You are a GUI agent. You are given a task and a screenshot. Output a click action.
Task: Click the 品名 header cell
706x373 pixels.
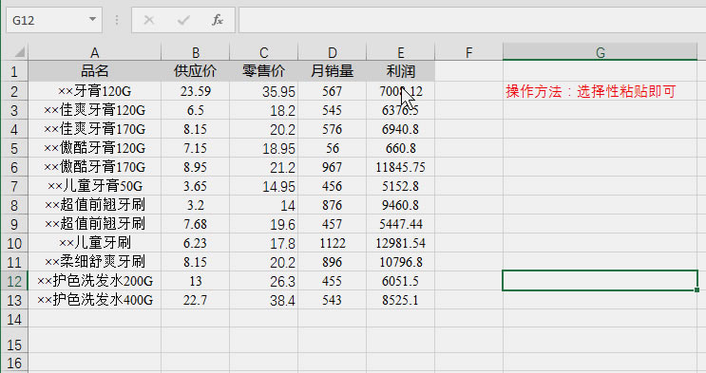[x=95, y=71]
